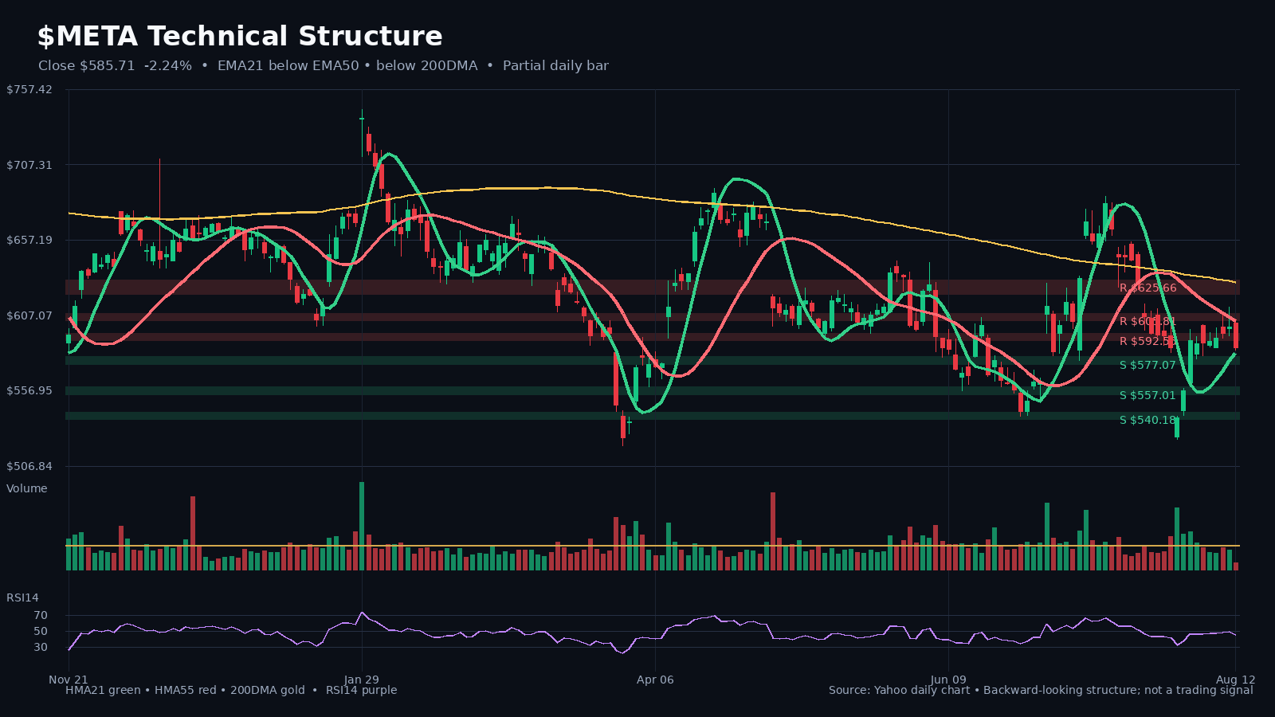Click the $707.31 price axis label

tap(29, 165)
